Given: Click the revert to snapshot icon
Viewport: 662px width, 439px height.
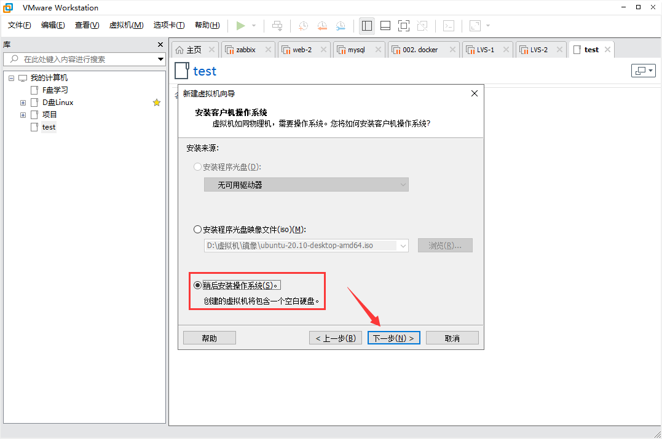Looking at the screenshot, I should click(322, 26).
